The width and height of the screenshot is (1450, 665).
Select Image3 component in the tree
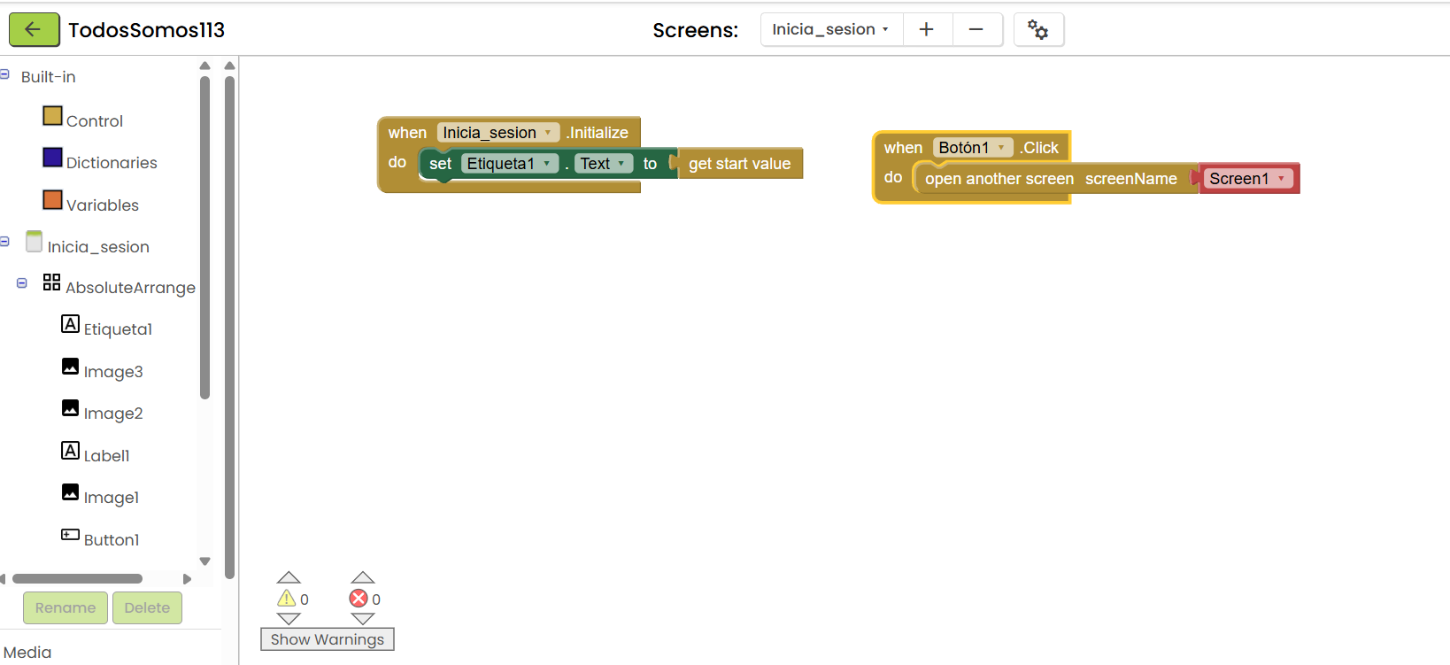point(112,372)
